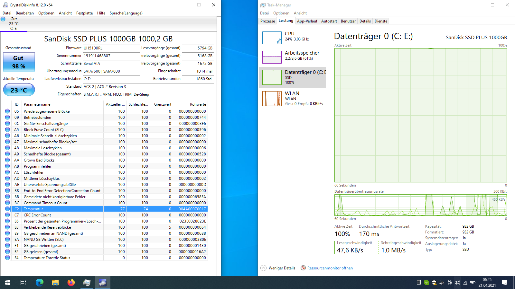The image size is (515, 289).
Task: Switch to Task Manager taskbar icon
Action: [x=87, y=283]
